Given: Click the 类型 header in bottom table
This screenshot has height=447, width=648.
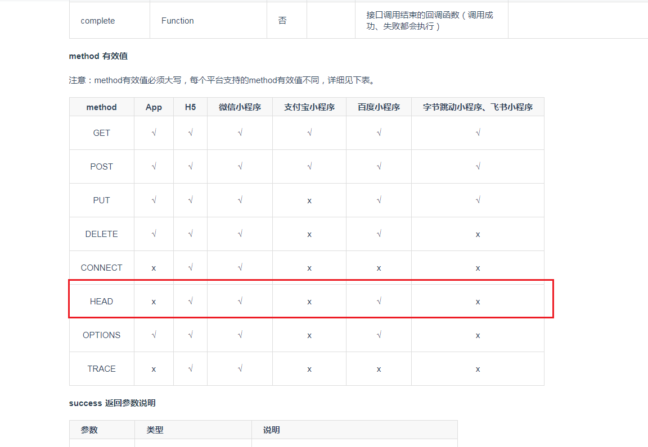Looking at the screenshot, I should [x=155, y=430].
